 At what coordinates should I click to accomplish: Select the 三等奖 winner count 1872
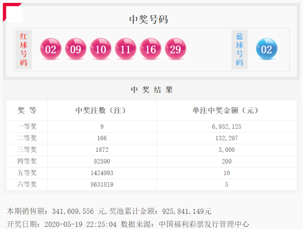click(102, 150)
